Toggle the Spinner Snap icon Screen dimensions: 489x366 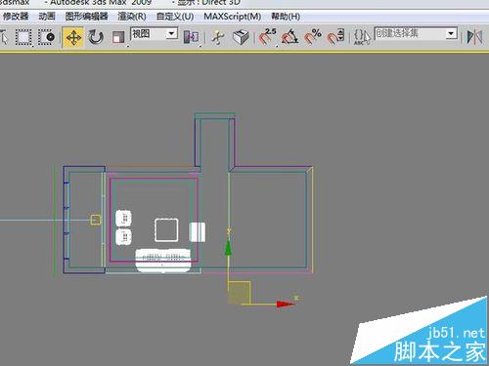[335, 37]
